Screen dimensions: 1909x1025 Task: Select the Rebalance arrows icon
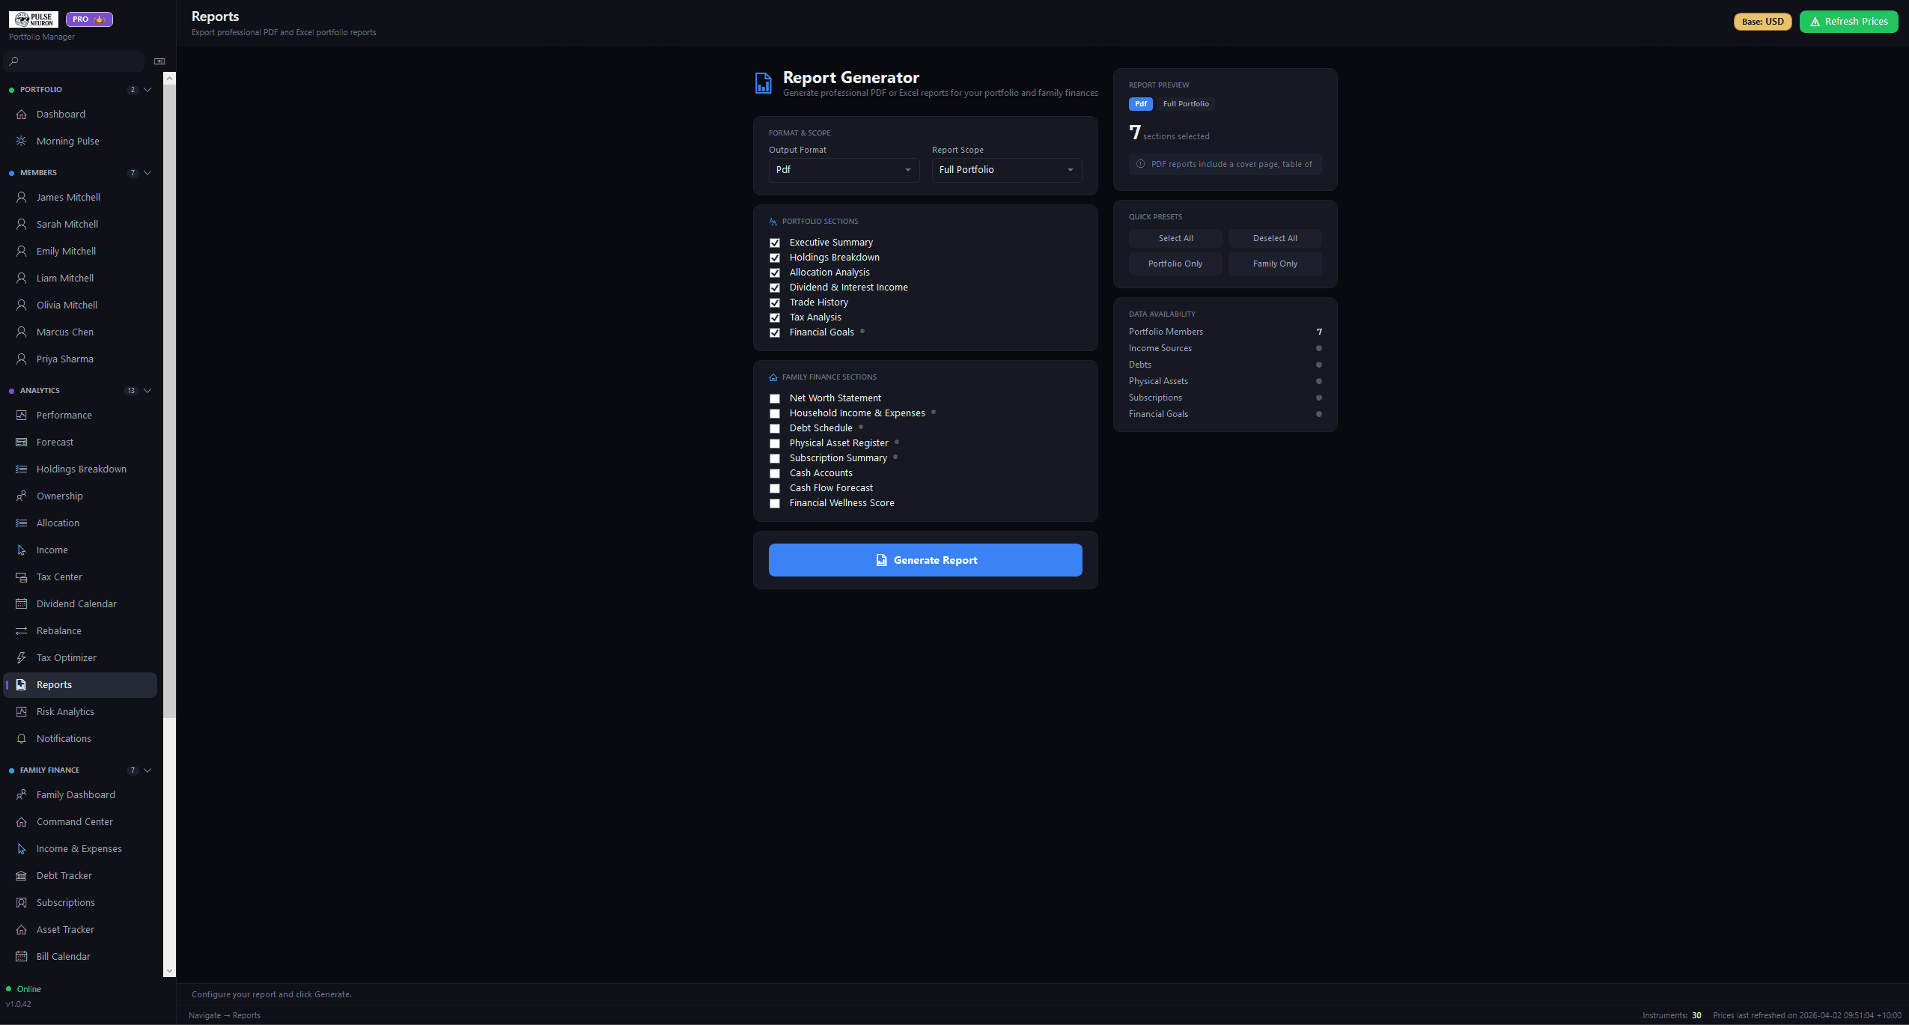tap(21, 630)
